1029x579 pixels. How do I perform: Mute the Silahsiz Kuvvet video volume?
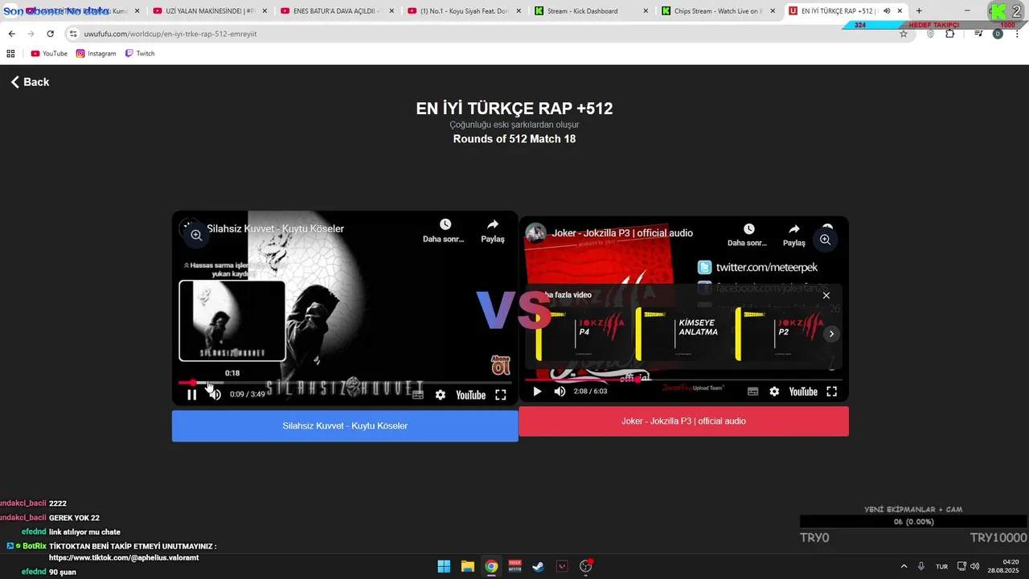click(215, 395)
